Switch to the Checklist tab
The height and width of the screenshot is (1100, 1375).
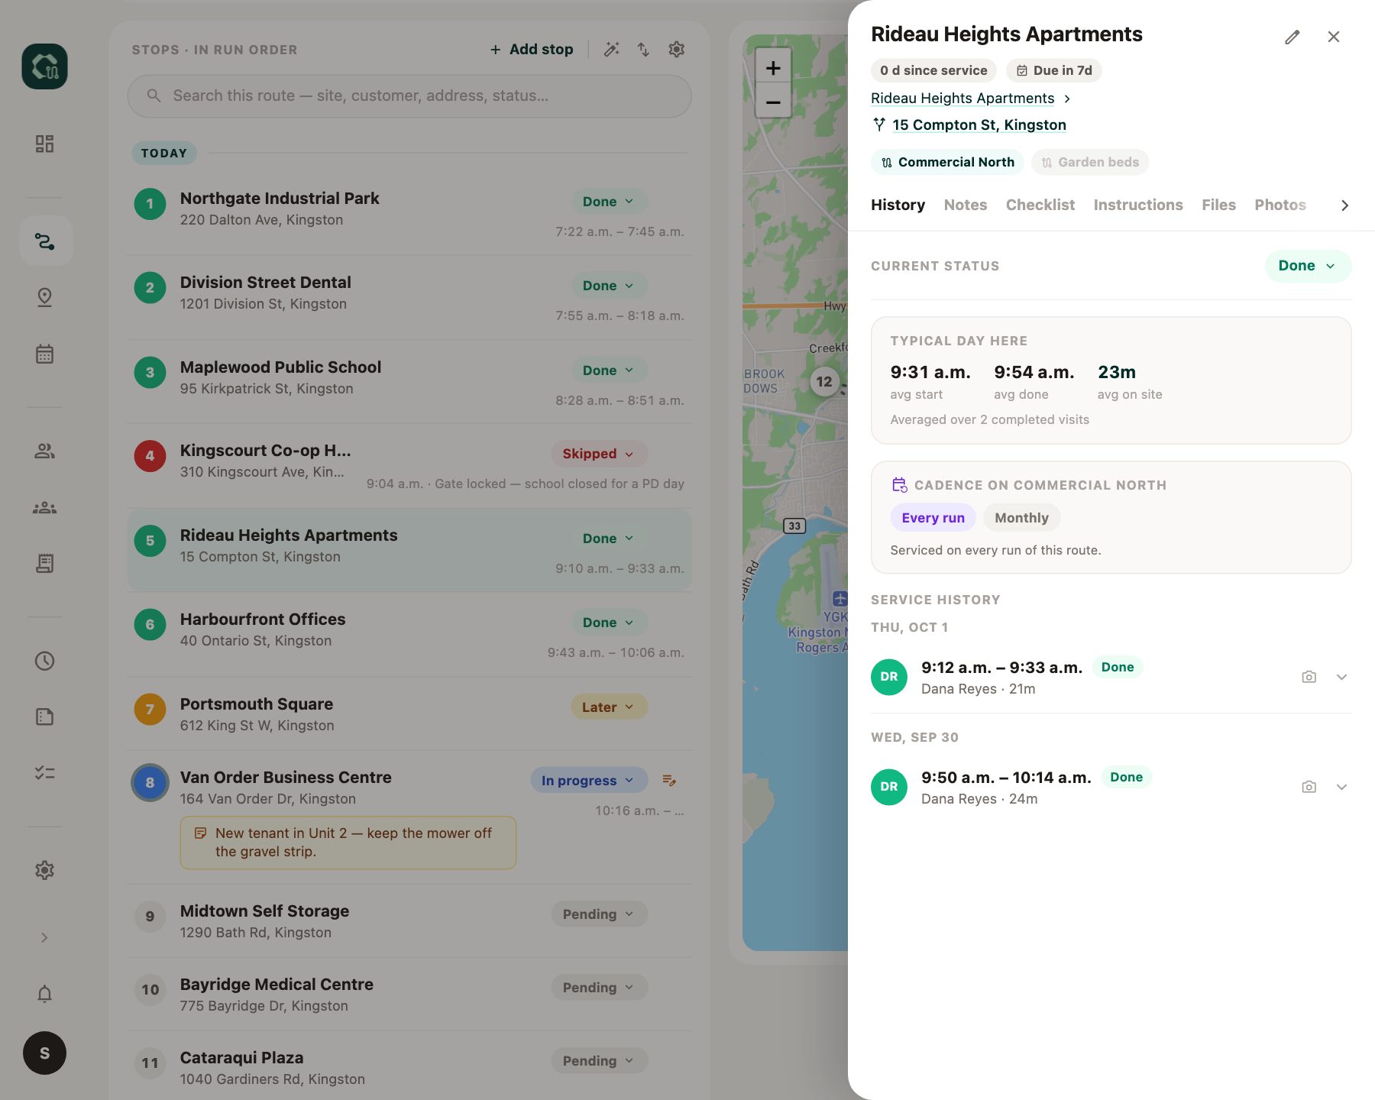coord(1040,205)
